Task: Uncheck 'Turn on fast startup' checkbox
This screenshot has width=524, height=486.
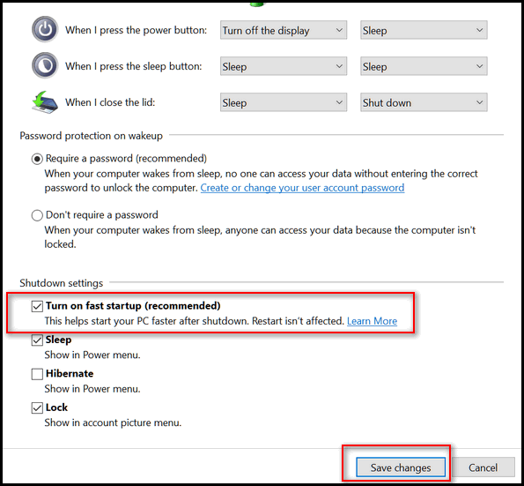Action: [x=37, y=306]
